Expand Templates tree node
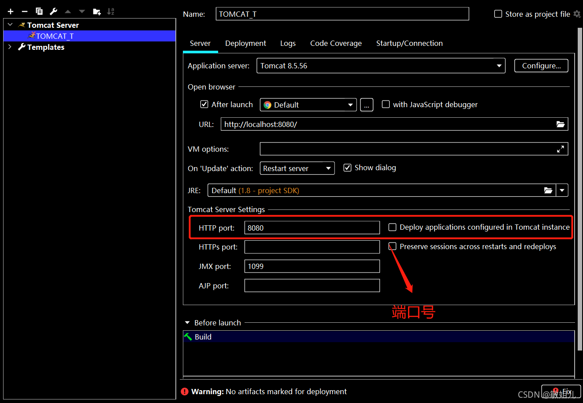Viewport: 583px width, 403px height. coord(10,47)
